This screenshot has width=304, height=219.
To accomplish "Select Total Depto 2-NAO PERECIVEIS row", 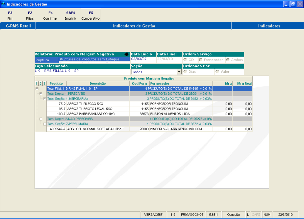I will pos(149,119).
